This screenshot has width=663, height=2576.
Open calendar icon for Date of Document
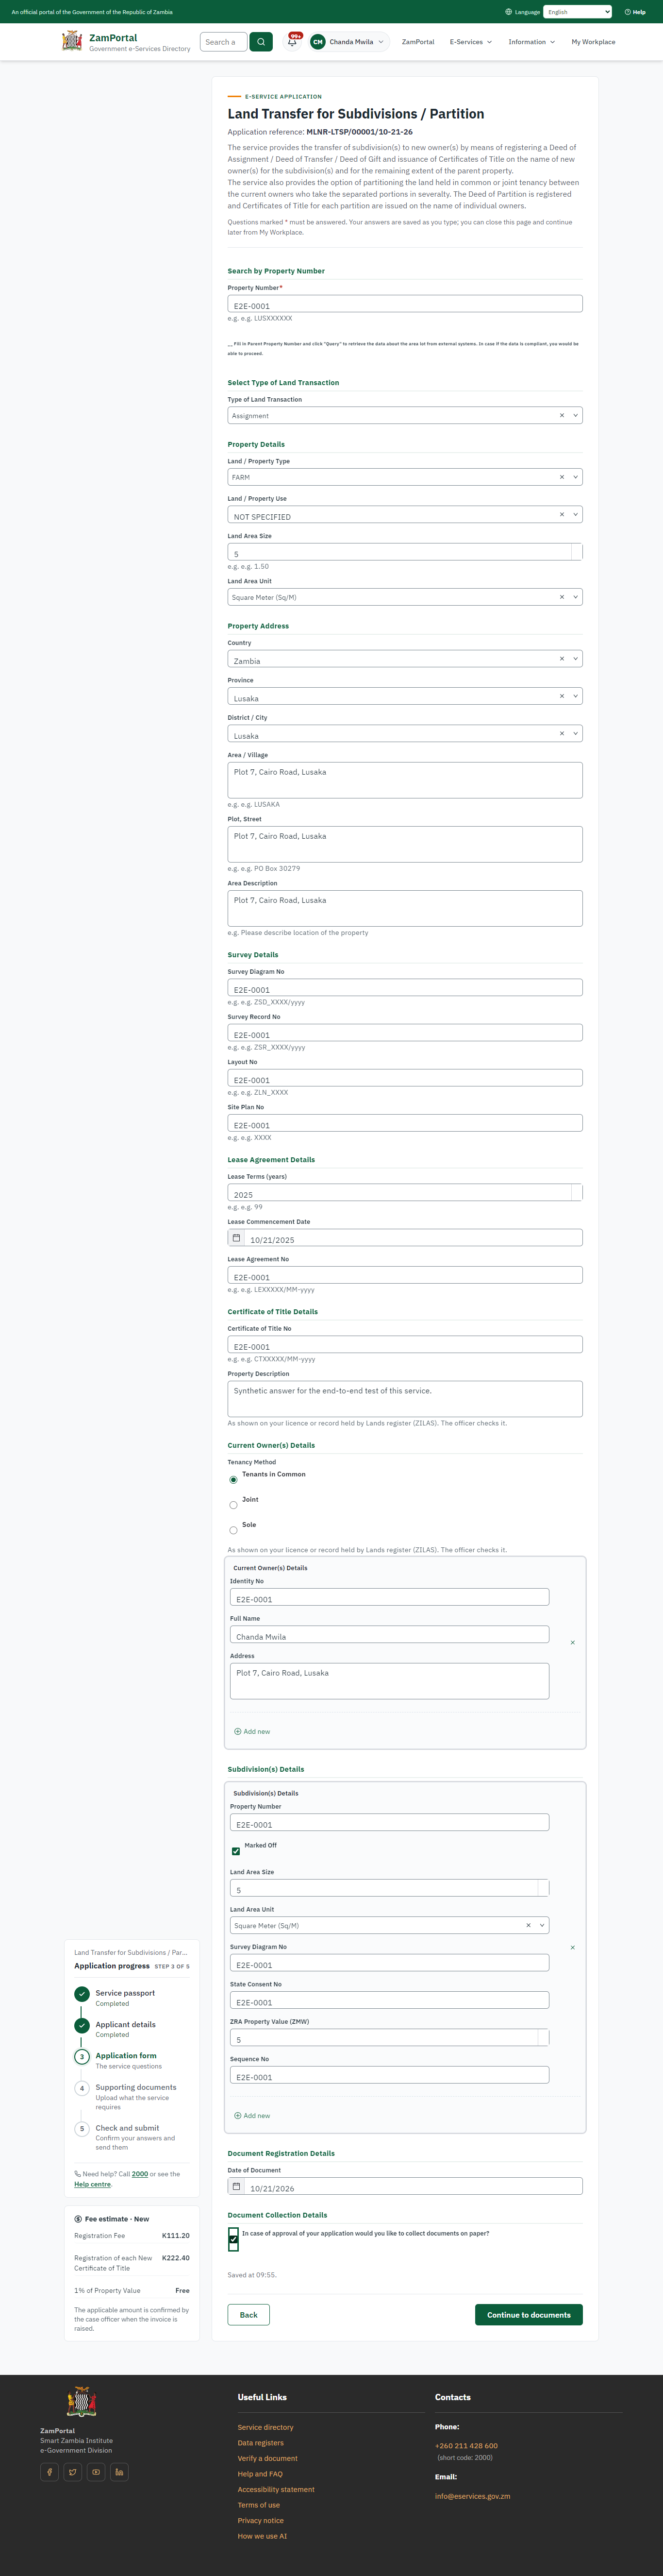[237, 2186]
